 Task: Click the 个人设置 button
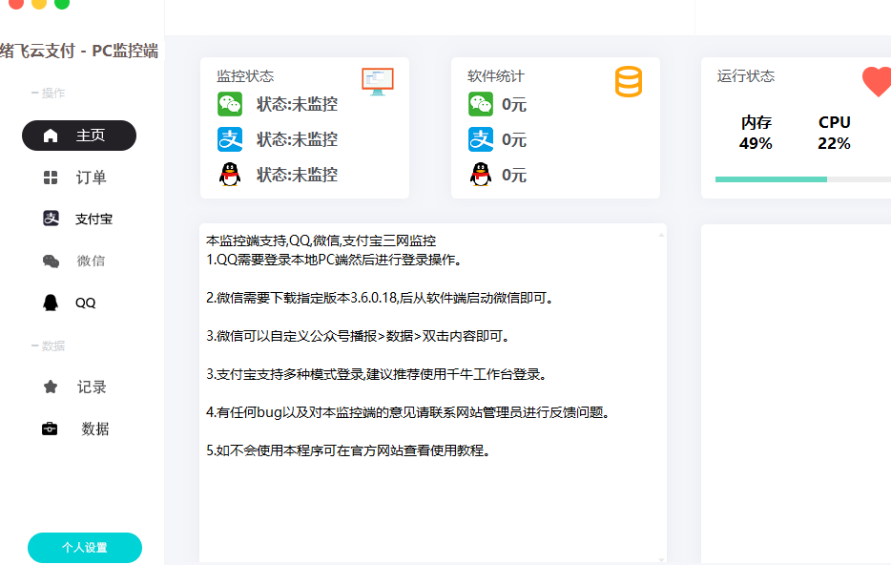[x=85, y=548]
